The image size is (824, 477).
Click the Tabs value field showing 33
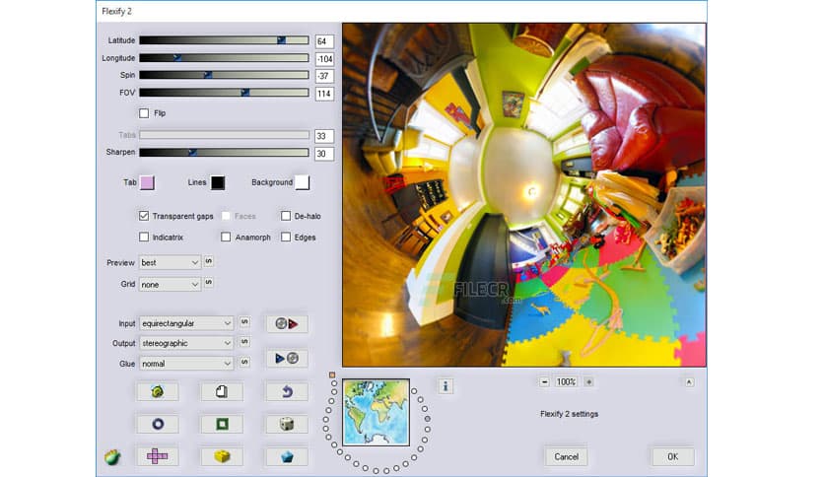[x=324, y=136]
